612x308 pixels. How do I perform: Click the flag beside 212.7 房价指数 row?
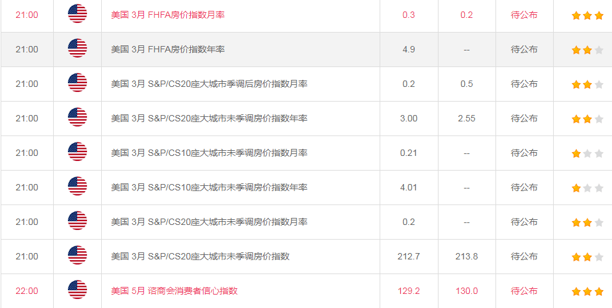77,256
